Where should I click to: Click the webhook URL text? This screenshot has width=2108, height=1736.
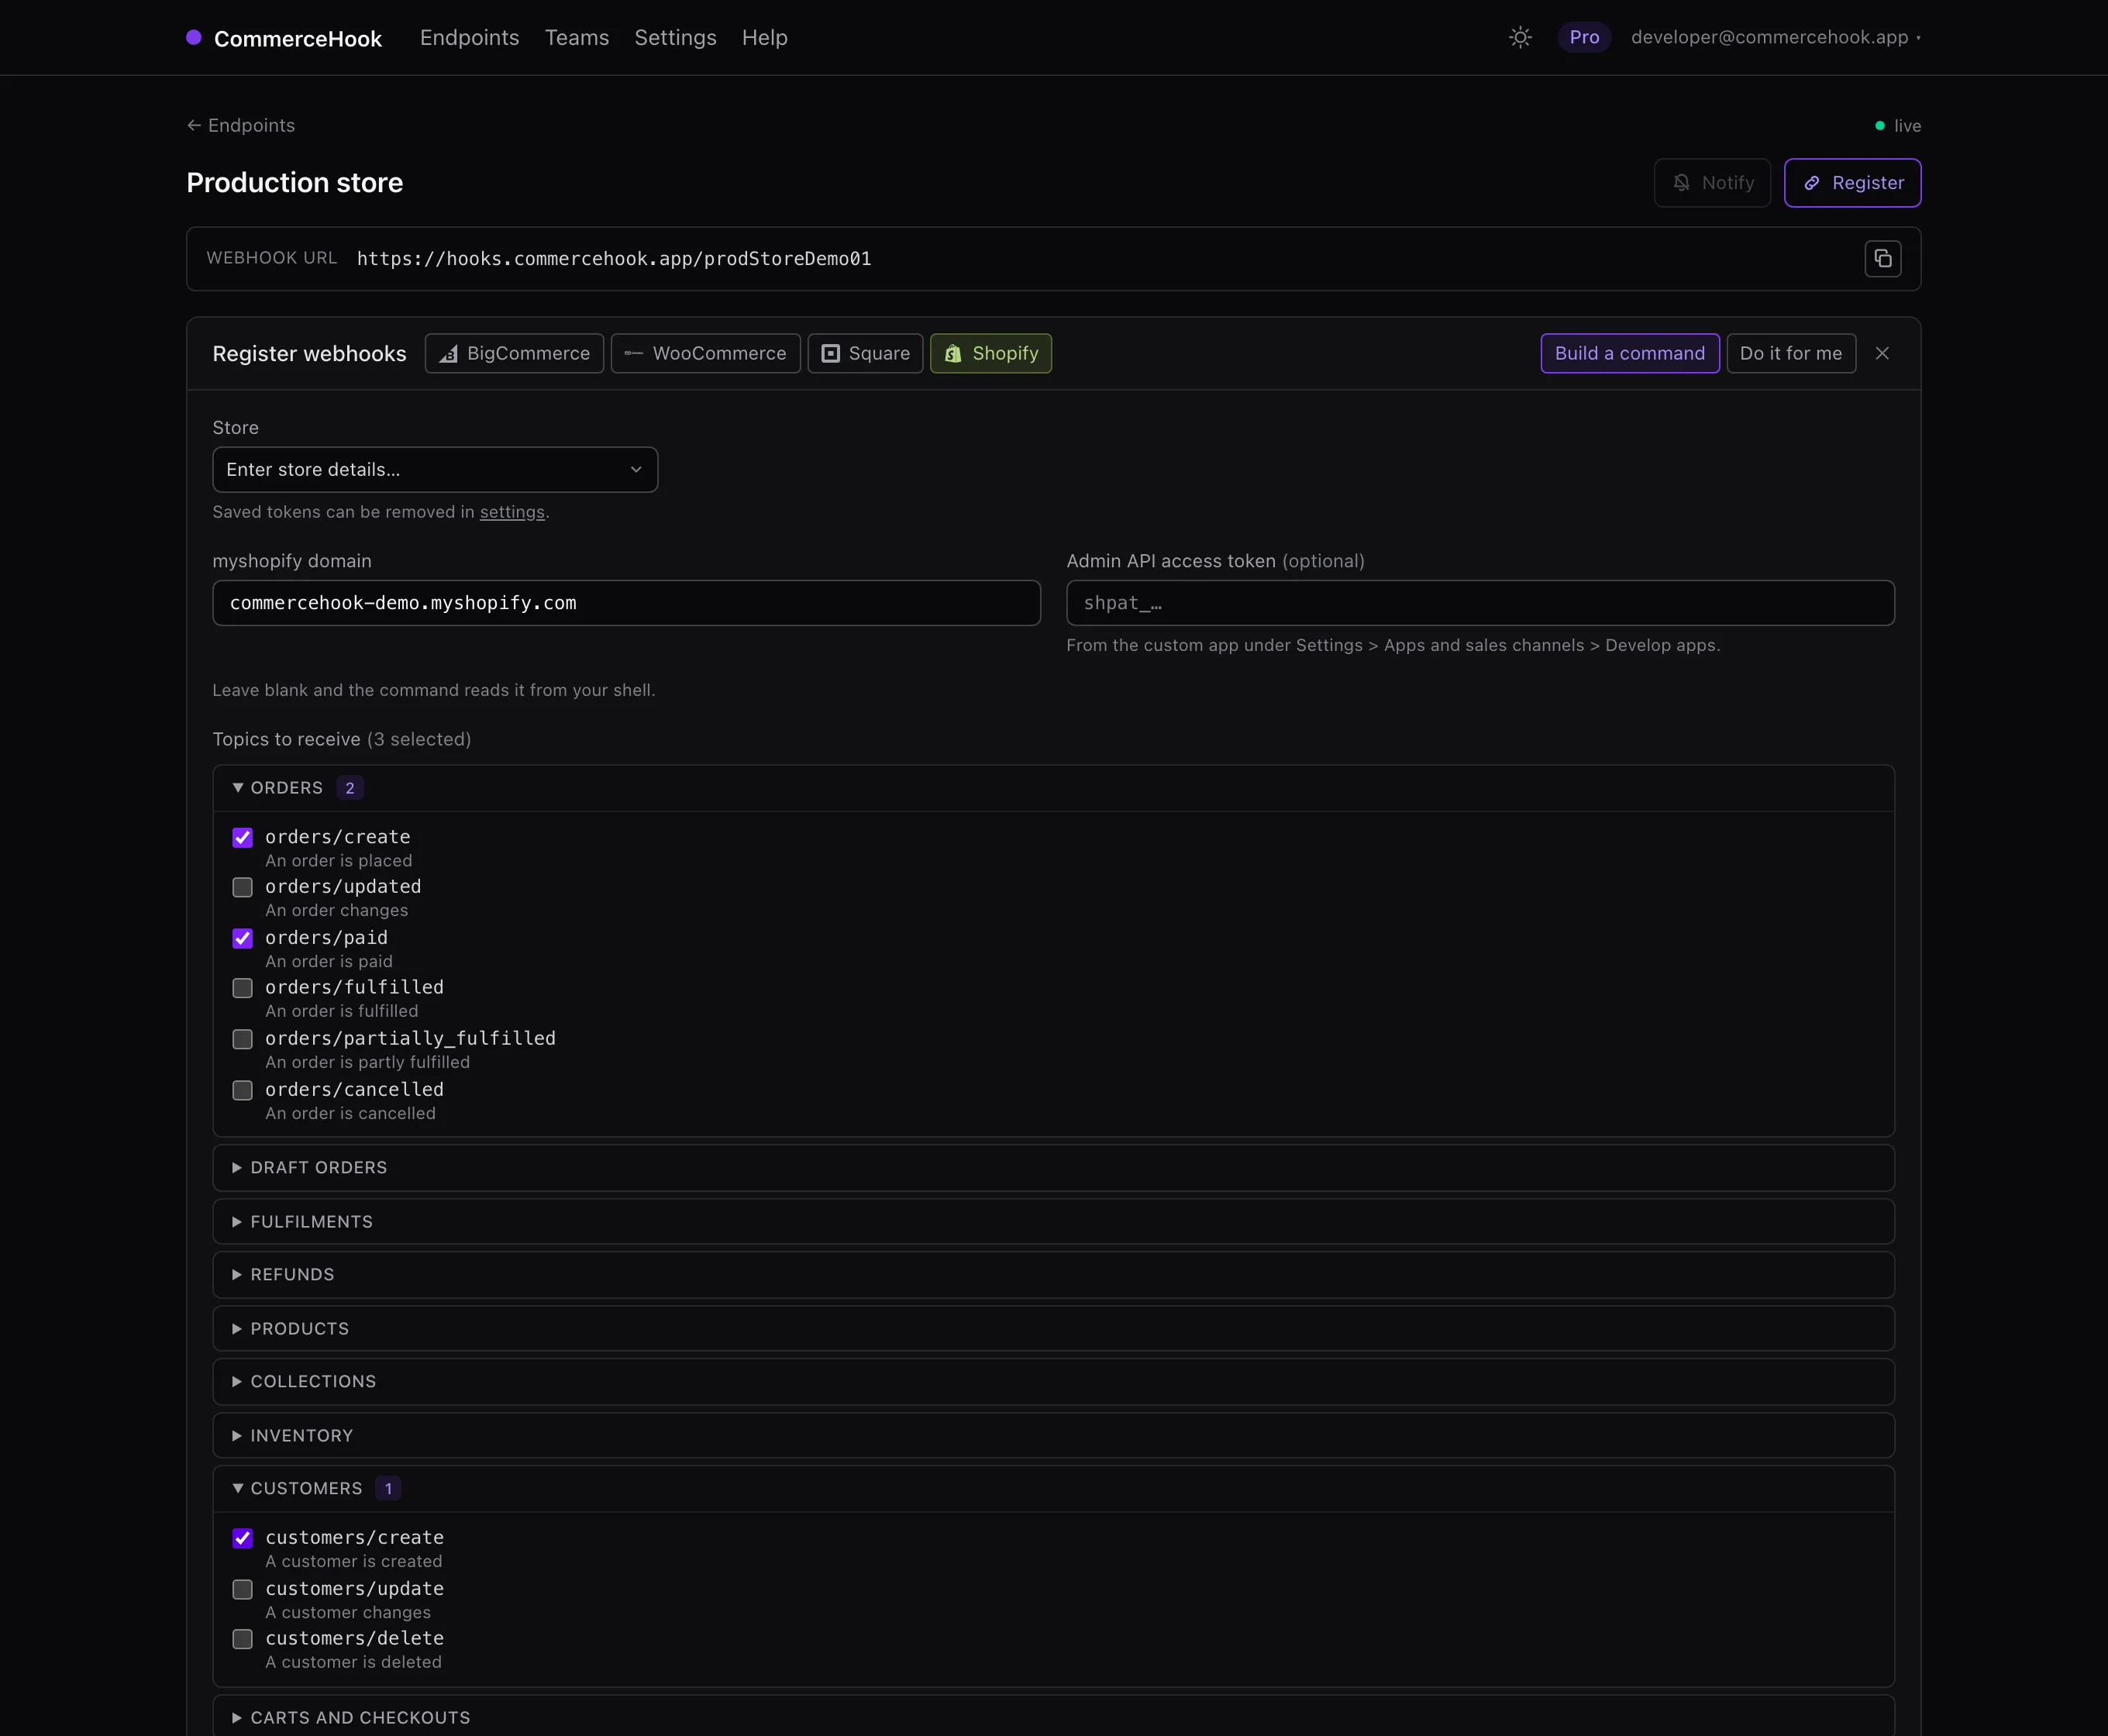click(x=614, y=259)
